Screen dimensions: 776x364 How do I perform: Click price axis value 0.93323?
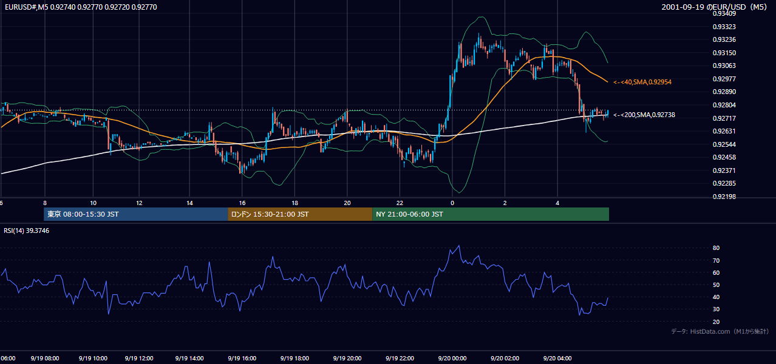pyautogui.click(x=724, y=27)
